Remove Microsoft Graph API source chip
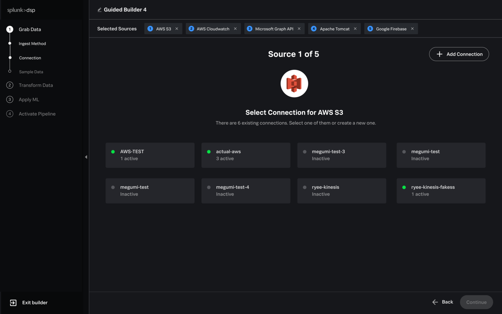The height and width of the screenshot is (314, 502). click(299, 29)
